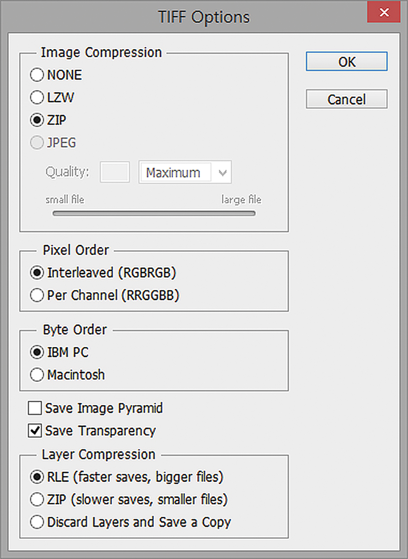Select RLE layer compression option
Screen dimensions: 408x559
[x=37, y=477]
